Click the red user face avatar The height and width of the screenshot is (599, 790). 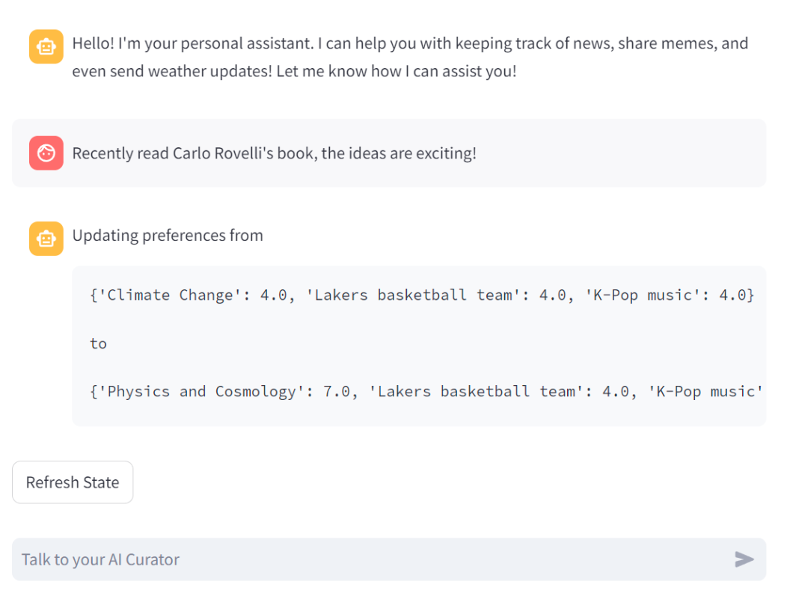pyautogui.click(x=46, y=153)
